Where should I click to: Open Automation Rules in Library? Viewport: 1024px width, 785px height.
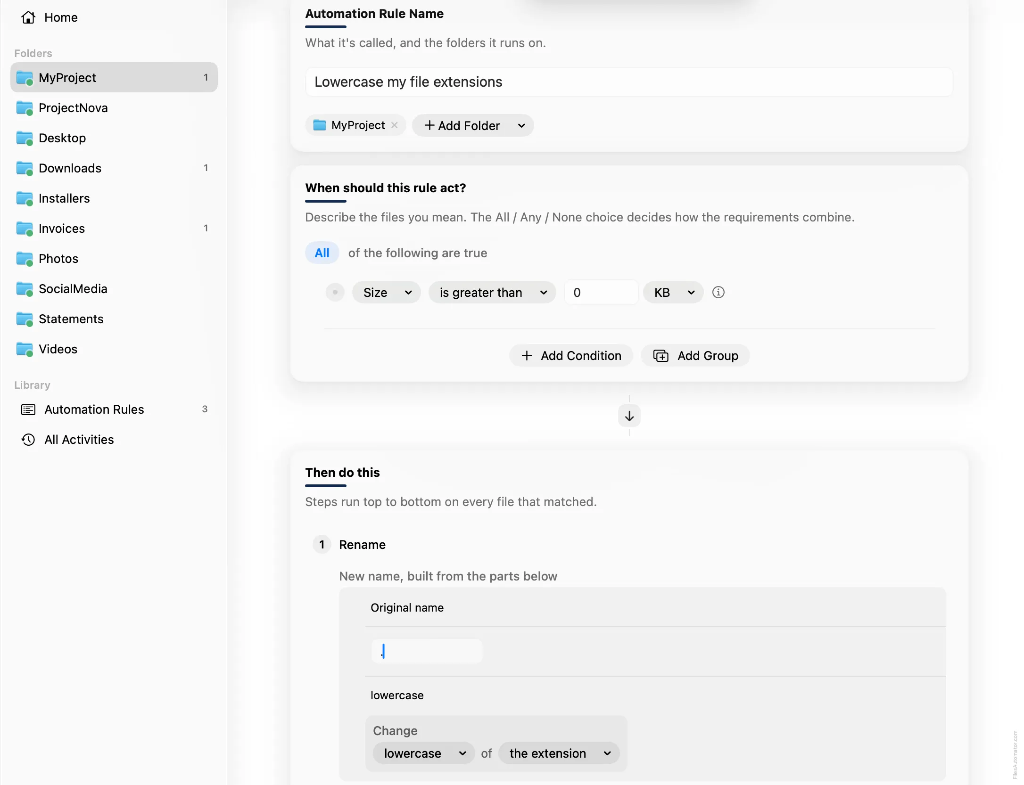coord(114,409)
